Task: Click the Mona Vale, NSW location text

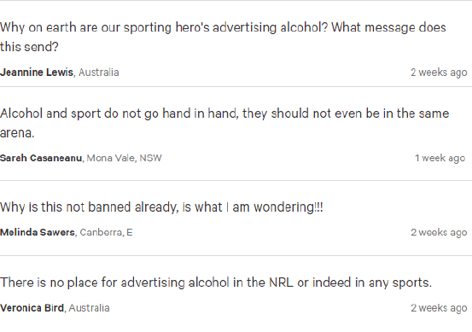Action: coord(124,158)
